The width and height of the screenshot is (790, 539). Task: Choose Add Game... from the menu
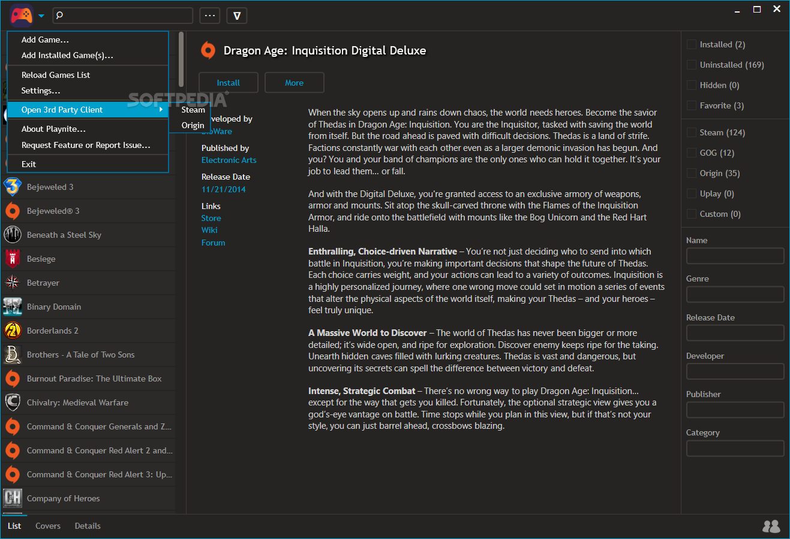click(88, 40)
